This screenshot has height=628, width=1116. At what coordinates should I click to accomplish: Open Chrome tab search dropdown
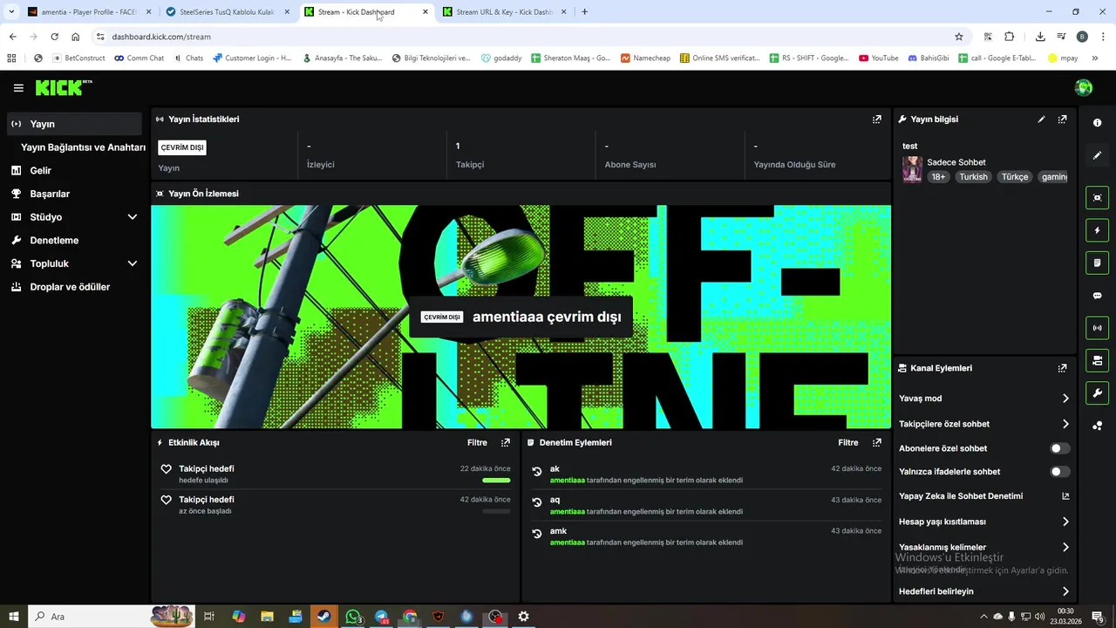11,12
